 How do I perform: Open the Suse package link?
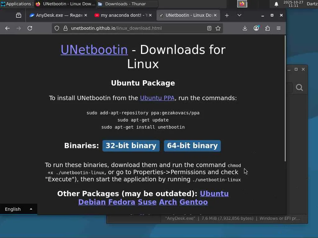click(147, 202)
